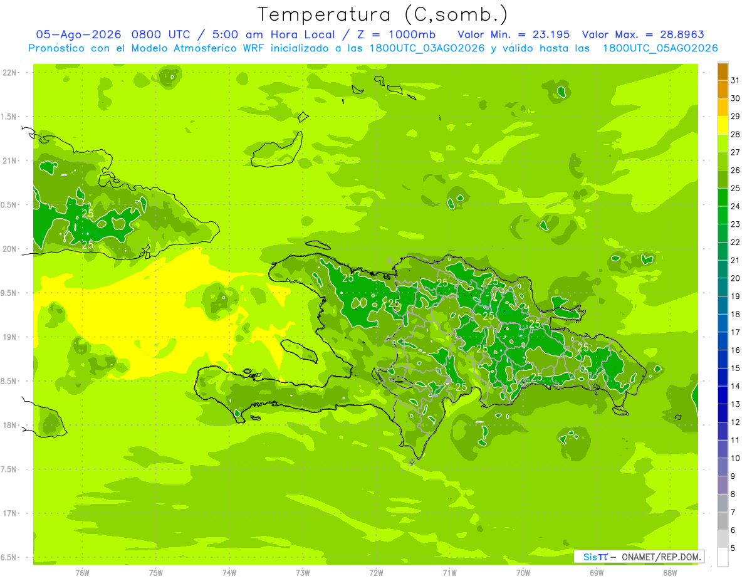
Task: Pick the dark blue swatch between 13 and 14
Action: click(723, 395)
